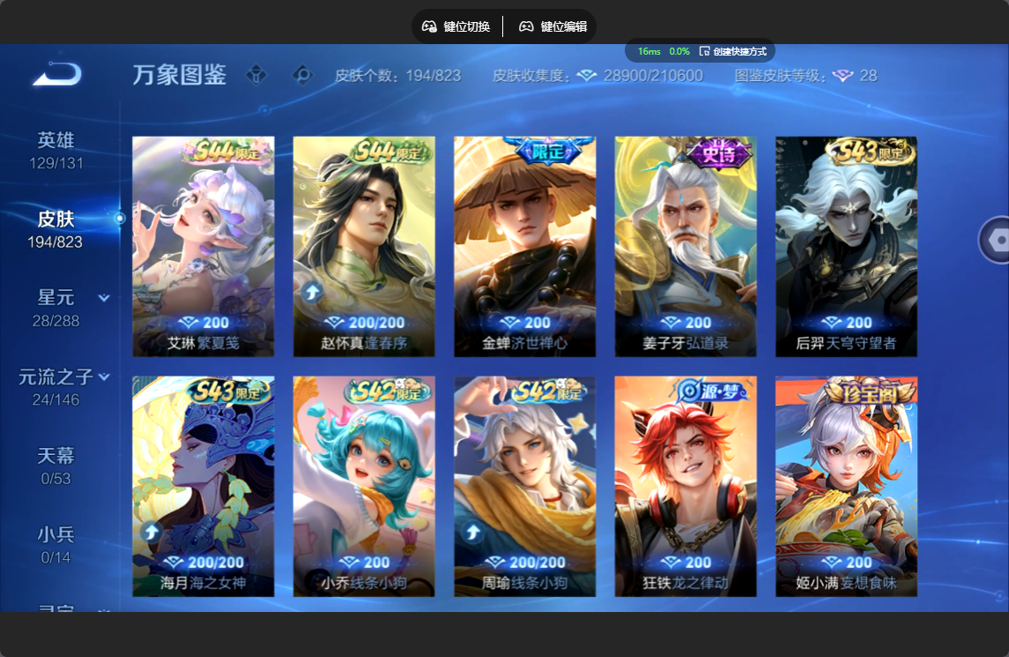Select the 天幕 0/53 tab
This screenshot has height=657, width=1009.
56,467
